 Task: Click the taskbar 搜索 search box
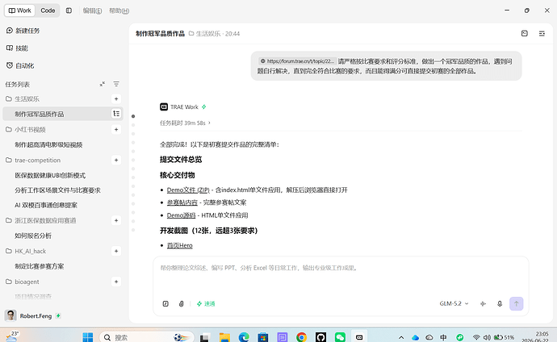[147, 337]
